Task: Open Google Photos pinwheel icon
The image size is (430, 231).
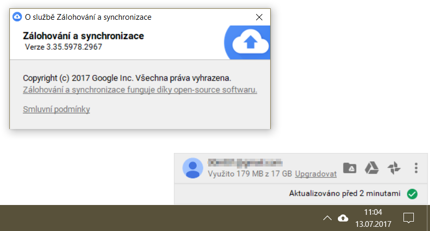Action: [394, 168]
